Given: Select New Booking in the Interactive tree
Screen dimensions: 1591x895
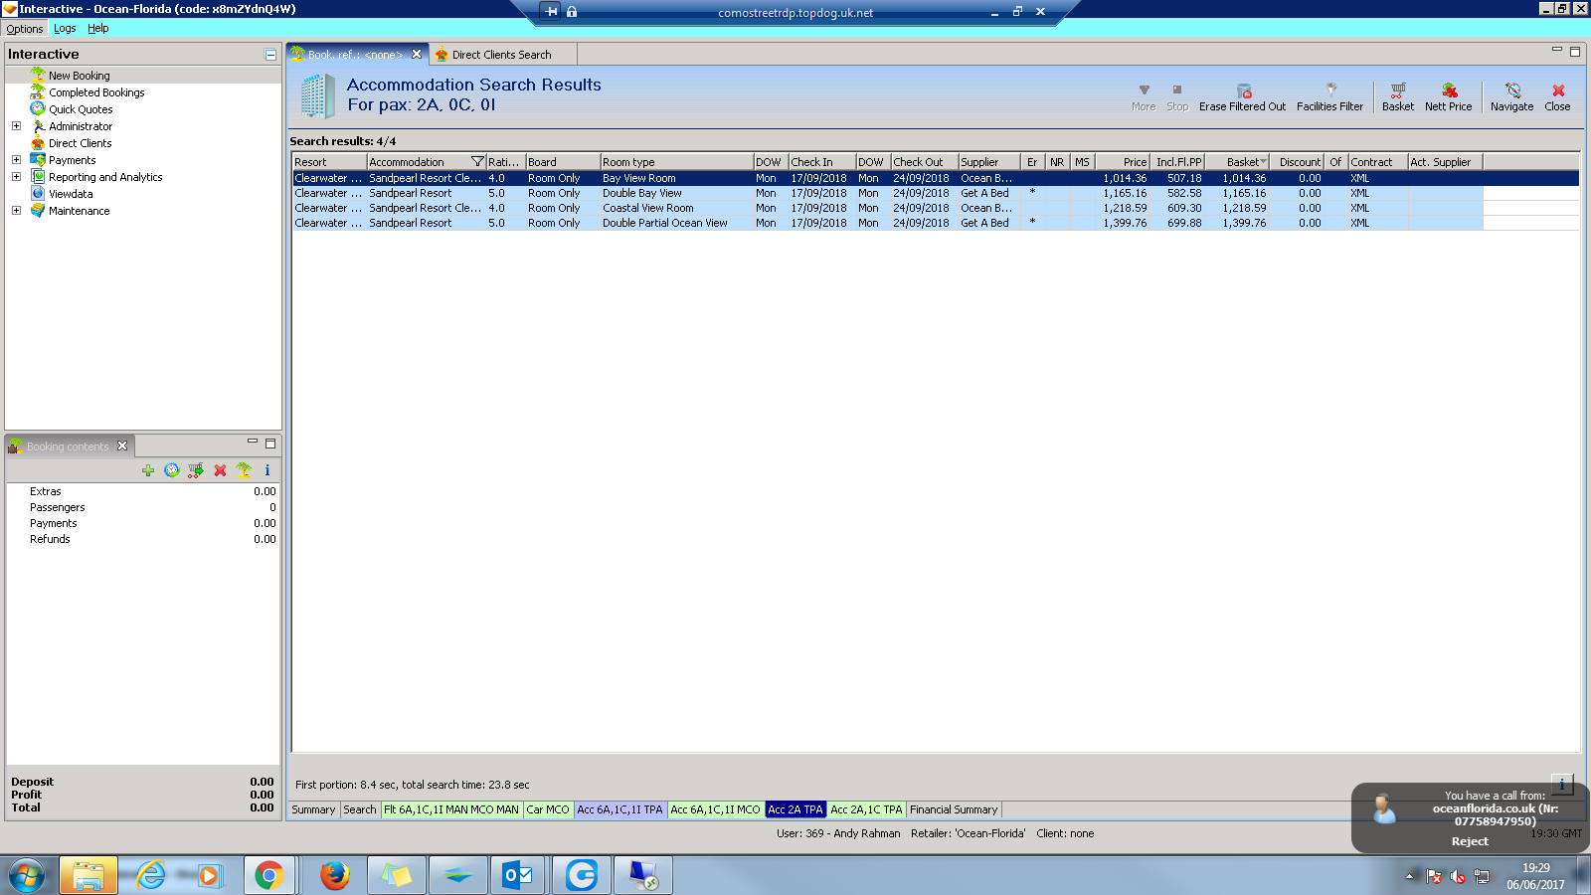Looking at the screenshot, I should point(80,76).
